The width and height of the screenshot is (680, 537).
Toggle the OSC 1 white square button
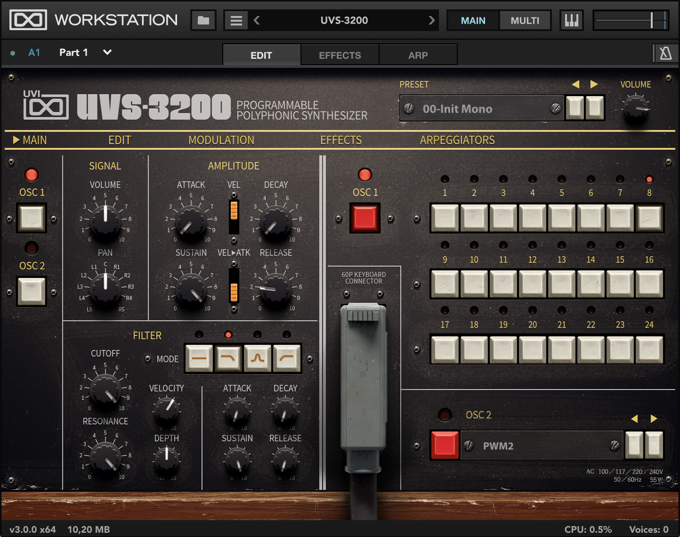(32, 218)
